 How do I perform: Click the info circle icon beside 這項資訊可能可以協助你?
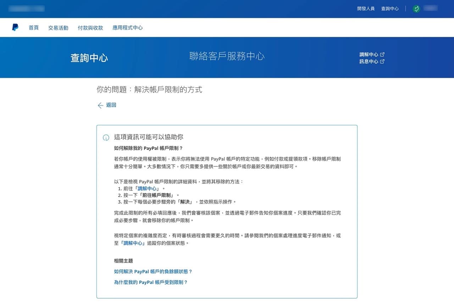(x=106, y=138)
